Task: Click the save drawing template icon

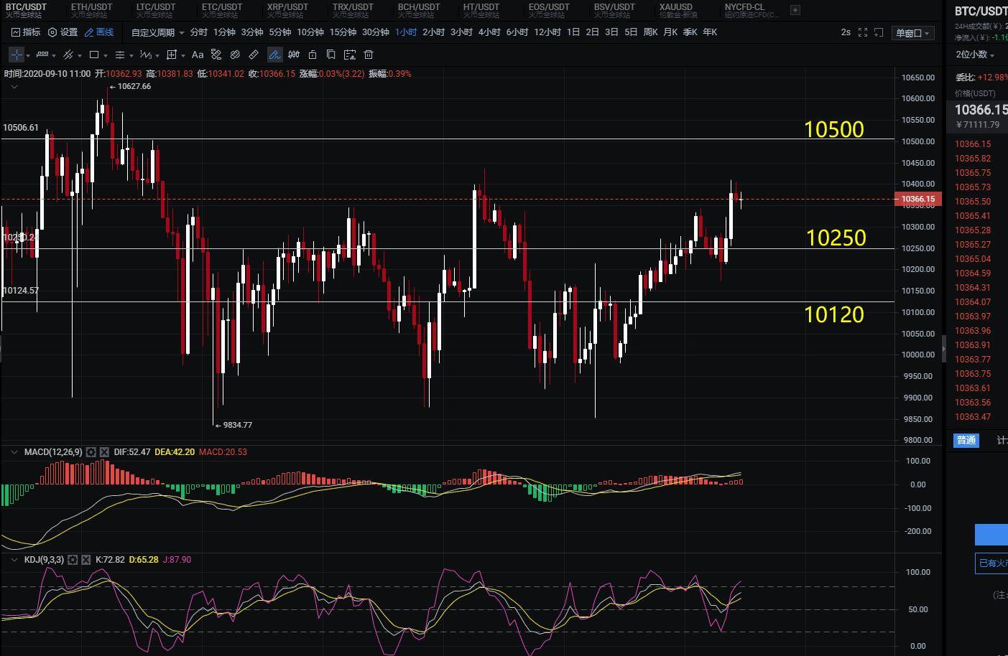Action: pos(350,55)
